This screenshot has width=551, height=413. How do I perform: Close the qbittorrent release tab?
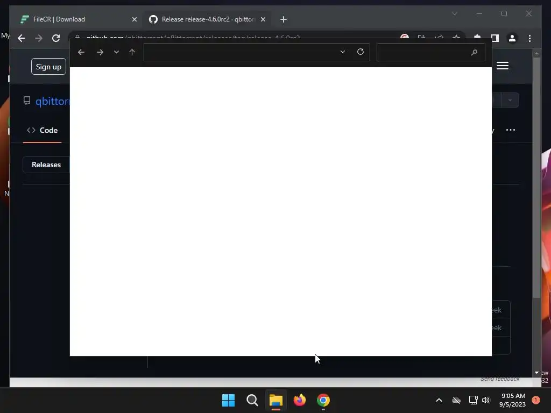pyautogui.click(x=263, y=19)
